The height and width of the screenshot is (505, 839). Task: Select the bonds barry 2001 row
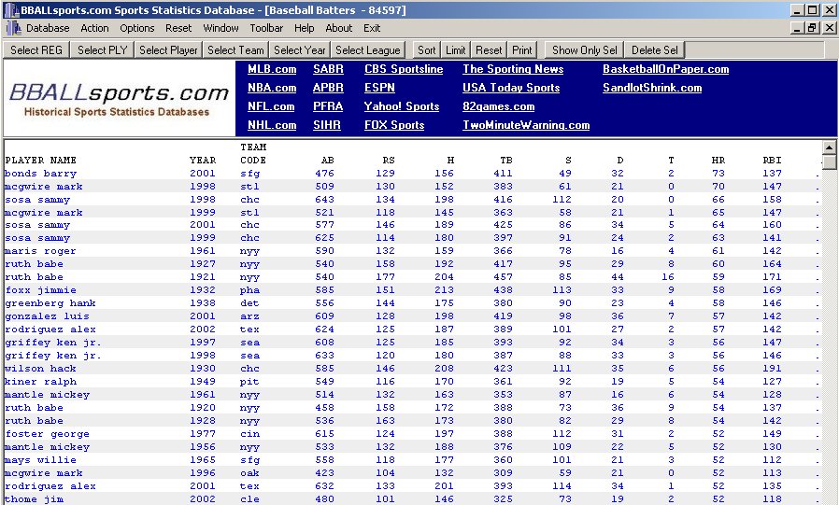point(41,174)
